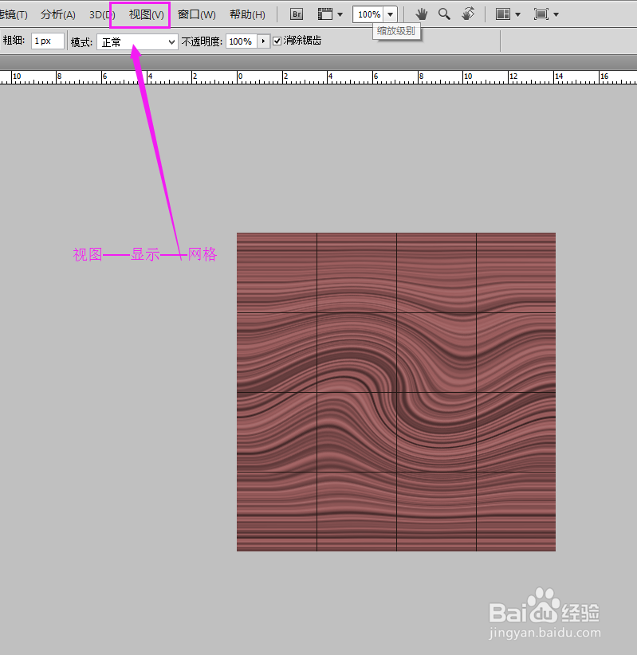This screenshot has height=655, width=637.
Task: Expand the view extras dropdown arrow
Action: coord(340,14)
